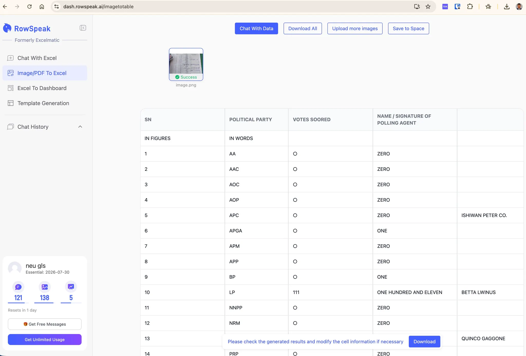This screenshot has width=526, height=356.
Task: Click the browser address bar URL
Action: [x=98, y=7]
